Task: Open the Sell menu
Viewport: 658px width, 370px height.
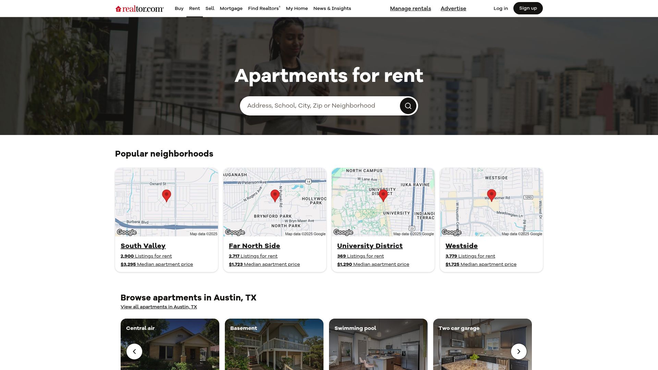Action: pos(210,9)
